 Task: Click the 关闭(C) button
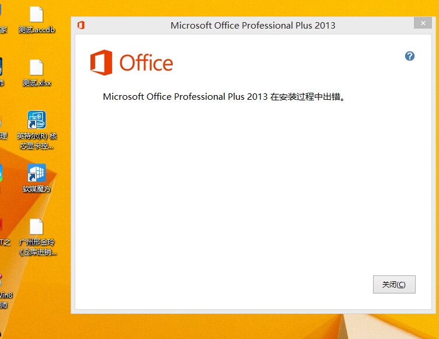[394, 284]
